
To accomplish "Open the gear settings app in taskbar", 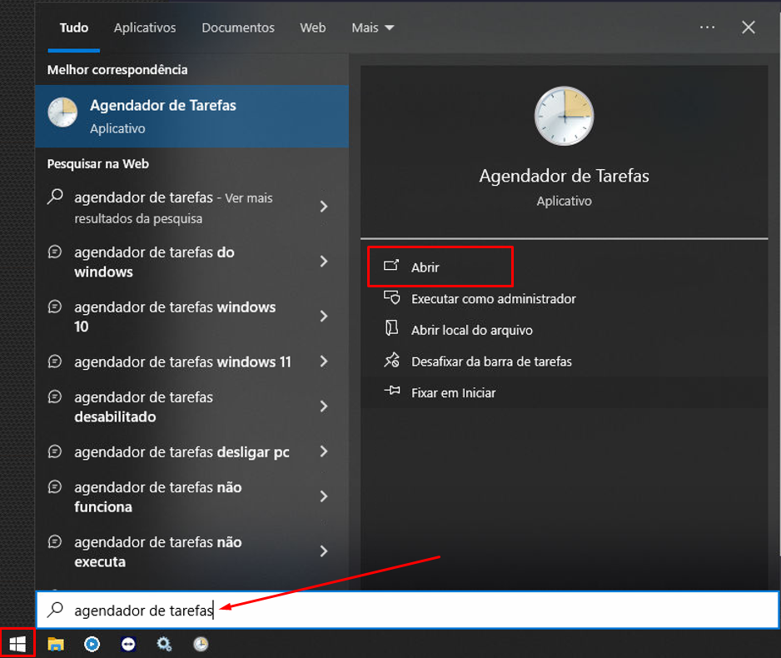I will (164, 644).
